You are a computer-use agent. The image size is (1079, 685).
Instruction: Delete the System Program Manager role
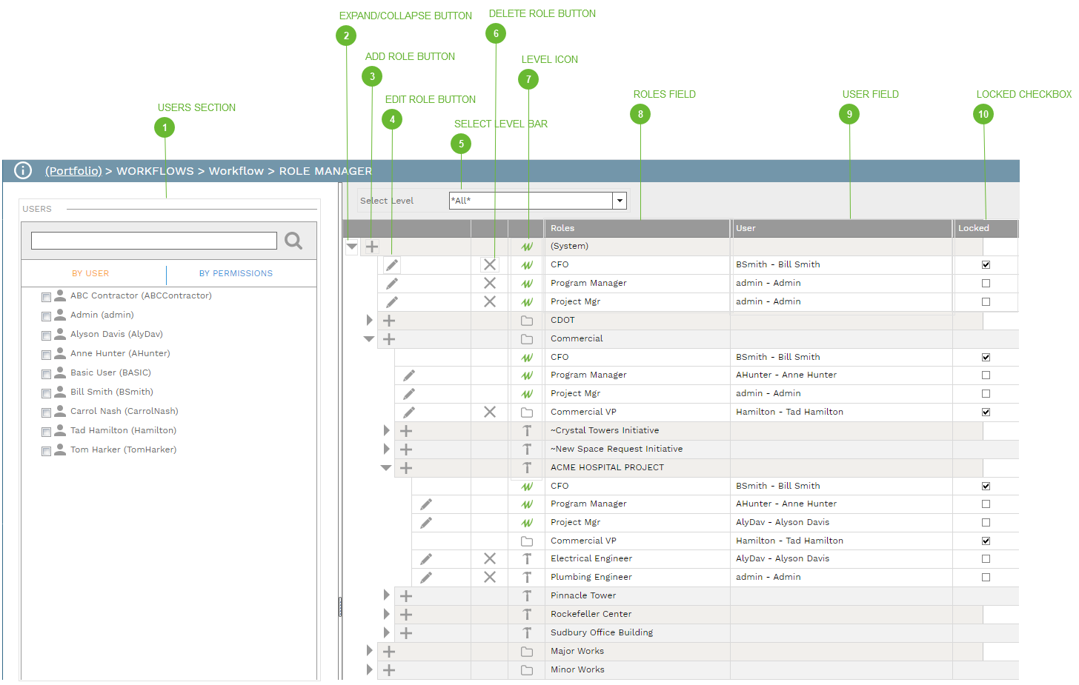[x=490, y=283]
